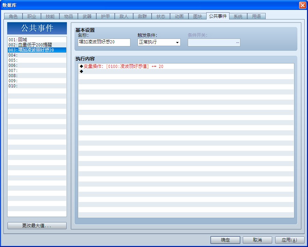The image size is (308, 247).
Task: Go to the 物品 tab
Action: click(x=69, y=16)
